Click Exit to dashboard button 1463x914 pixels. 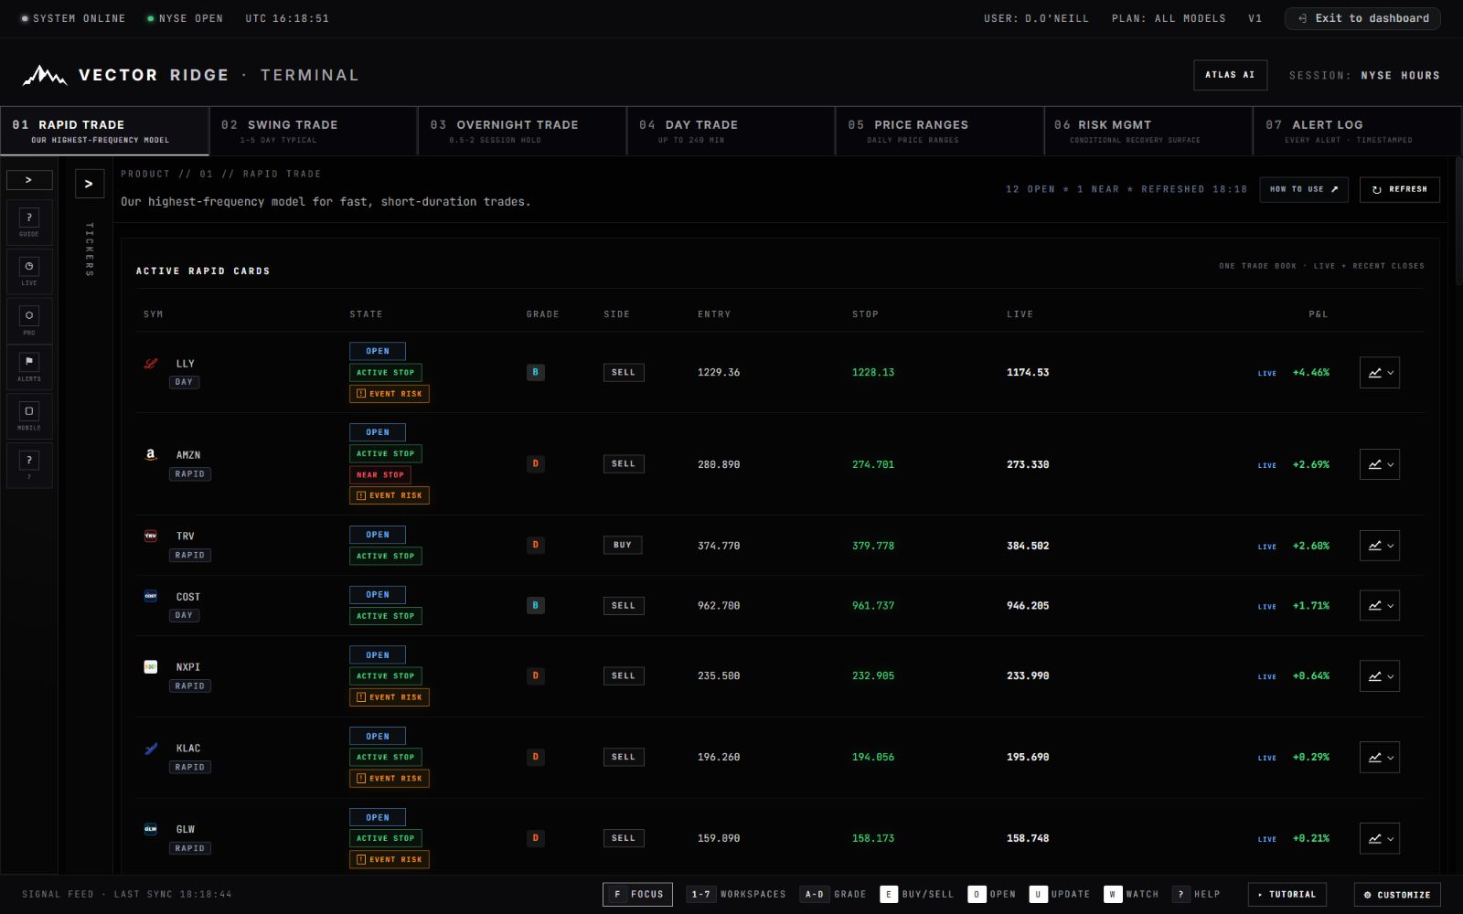pyautogui.click(x=1362, y=18)
